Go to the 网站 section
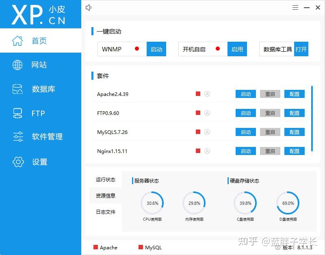The width and height of the screenshot is (325, 255). point(41,65)
